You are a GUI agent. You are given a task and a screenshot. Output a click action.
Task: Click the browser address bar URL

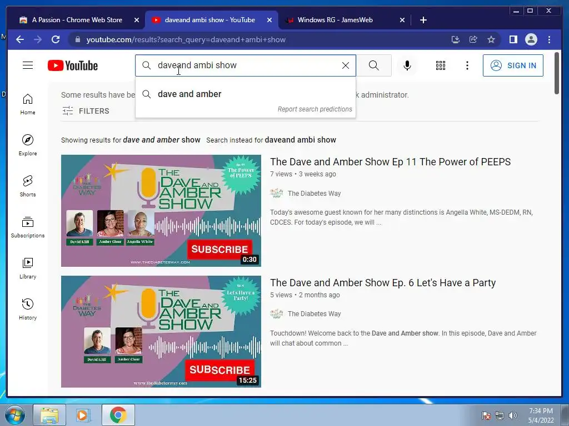[x=186, y=39]
